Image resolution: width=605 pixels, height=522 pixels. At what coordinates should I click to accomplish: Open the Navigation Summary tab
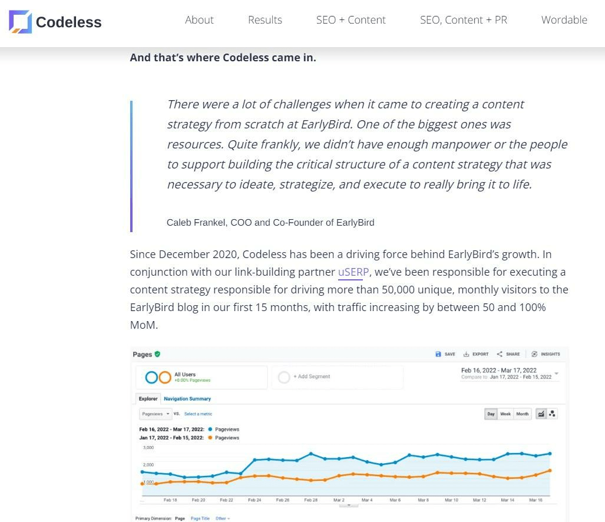(187, 399)
